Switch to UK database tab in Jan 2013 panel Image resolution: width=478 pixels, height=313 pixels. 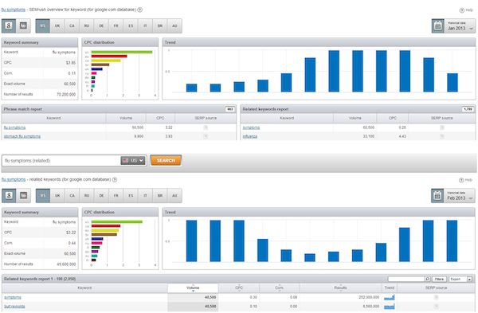point(57,26)
